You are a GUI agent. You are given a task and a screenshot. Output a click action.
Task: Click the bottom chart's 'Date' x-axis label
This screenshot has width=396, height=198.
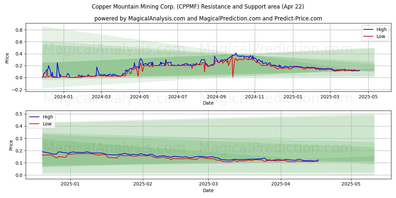coord(208,190)
